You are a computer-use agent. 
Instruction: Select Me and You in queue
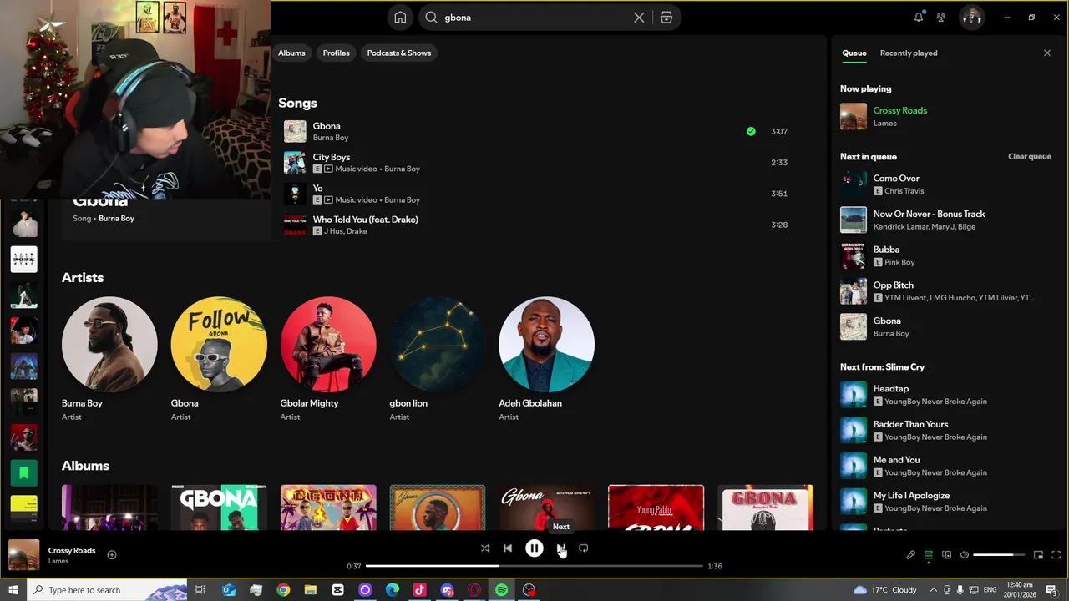tap(946, 466)
